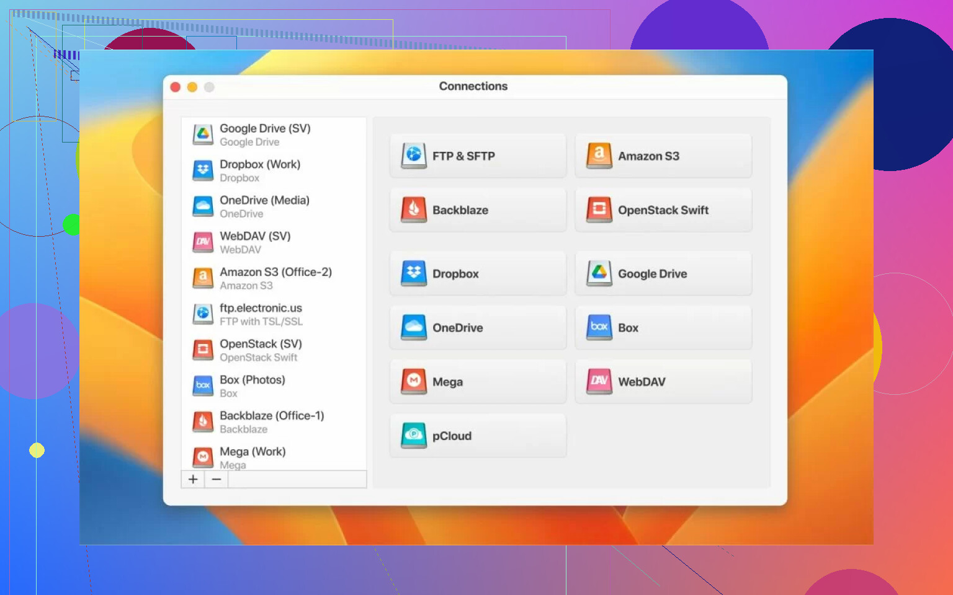Image resolution: width=953 pixels, height=595 pixels.
Task: Click the 'FTP with TSL/SSL' subtitle text
Action: [261, 322]
